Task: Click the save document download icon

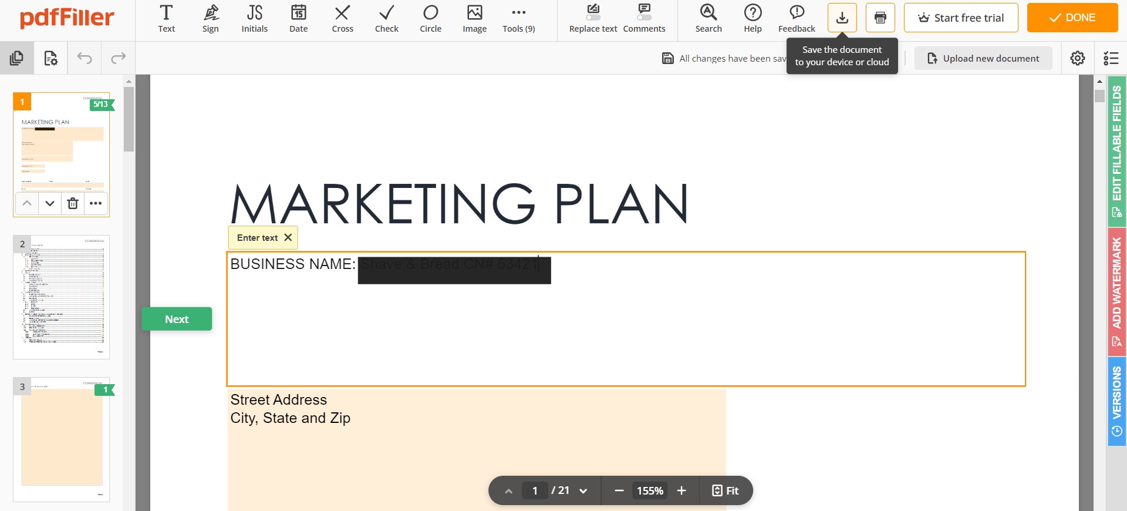Action: pos(842,18)
